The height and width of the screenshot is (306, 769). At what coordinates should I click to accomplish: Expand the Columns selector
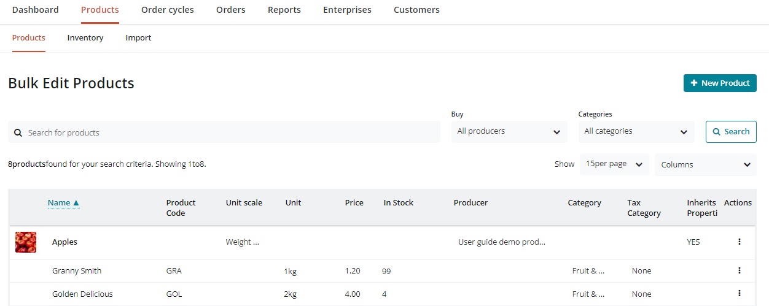pyautogui.click(x=705, y=164)
